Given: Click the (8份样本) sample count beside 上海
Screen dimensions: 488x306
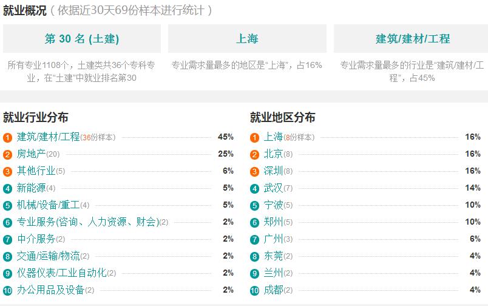Looking at the screenshot, I should tap(299, 137).
